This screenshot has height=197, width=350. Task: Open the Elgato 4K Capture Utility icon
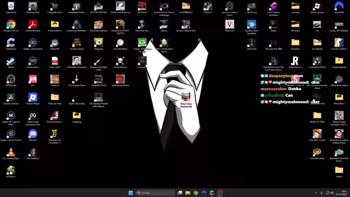click(11, 118)
